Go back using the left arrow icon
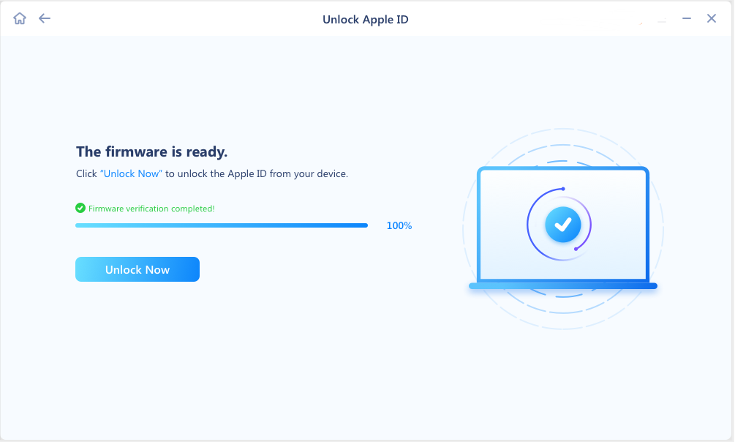 [45, 18]
